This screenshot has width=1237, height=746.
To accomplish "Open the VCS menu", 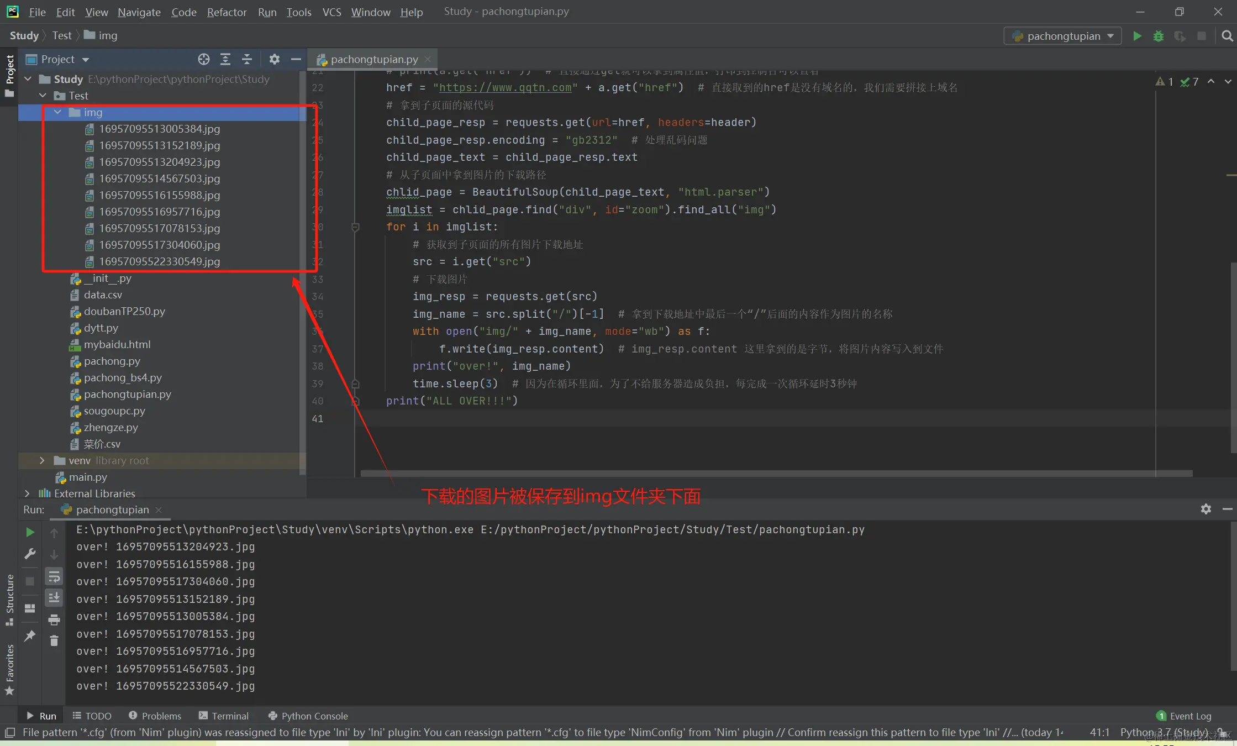I will pos(331,12).
